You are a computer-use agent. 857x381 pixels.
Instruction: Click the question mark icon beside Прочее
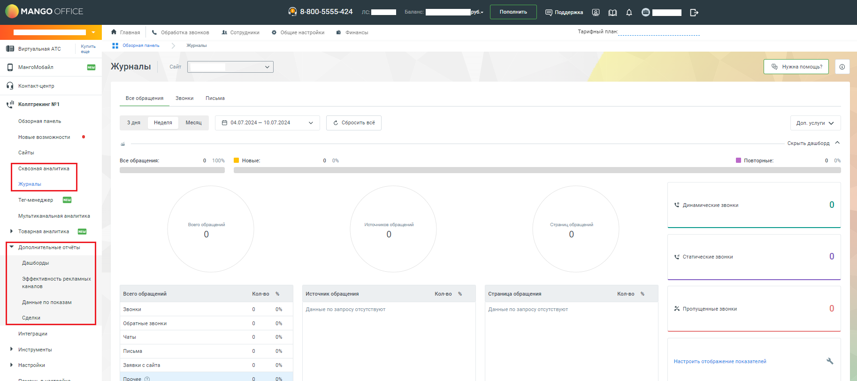147,379
